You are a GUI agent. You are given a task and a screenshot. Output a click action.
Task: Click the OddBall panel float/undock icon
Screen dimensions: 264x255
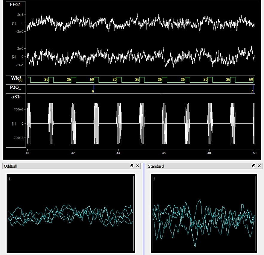[x=132, y=166]
